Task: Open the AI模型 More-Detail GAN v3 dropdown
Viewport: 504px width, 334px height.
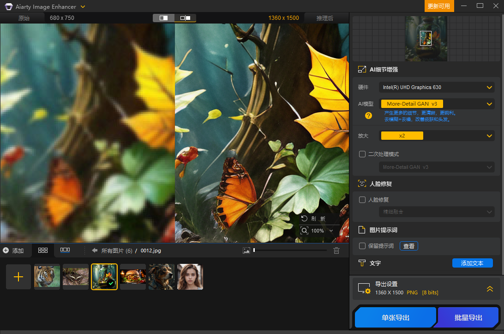Action: coord(437,104)
